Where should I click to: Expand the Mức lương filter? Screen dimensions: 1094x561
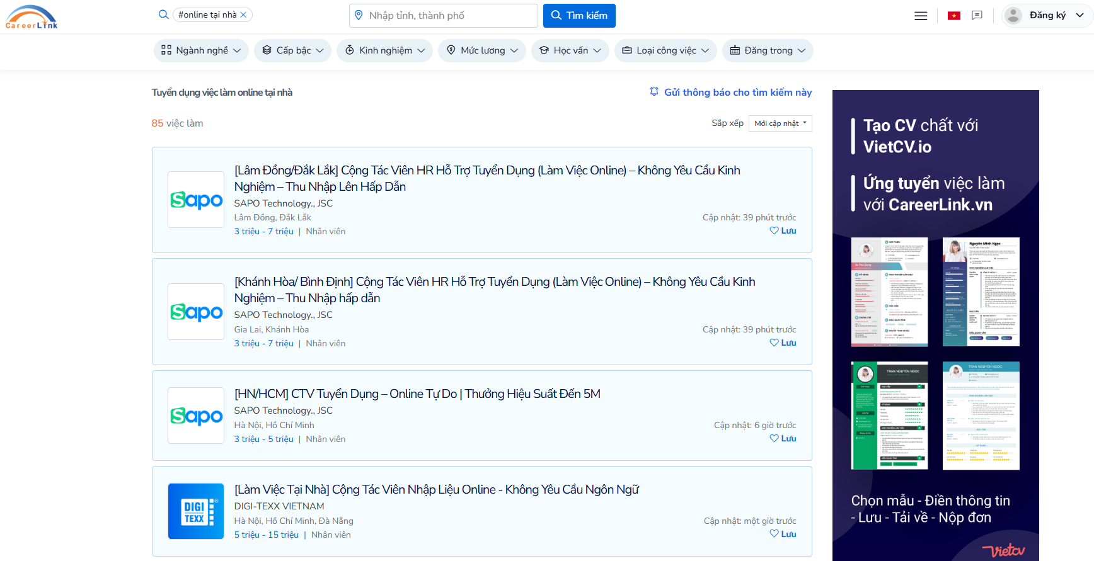point(482,50)
